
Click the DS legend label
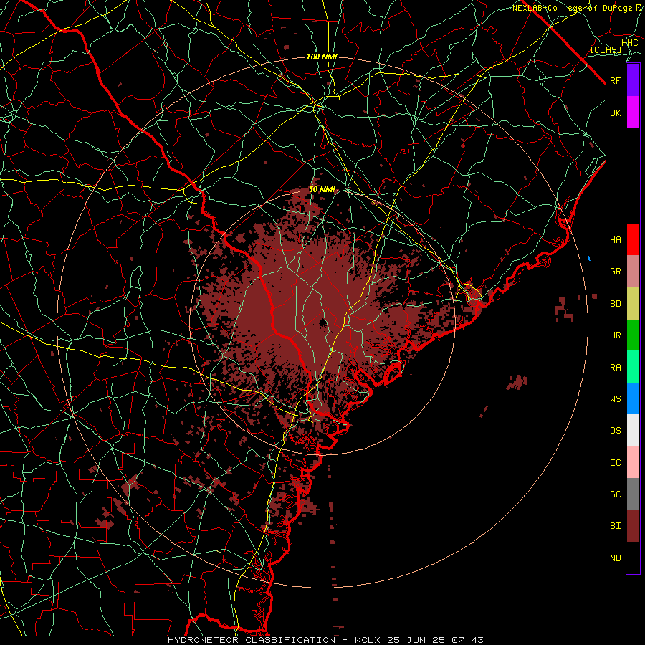(615, 431)
